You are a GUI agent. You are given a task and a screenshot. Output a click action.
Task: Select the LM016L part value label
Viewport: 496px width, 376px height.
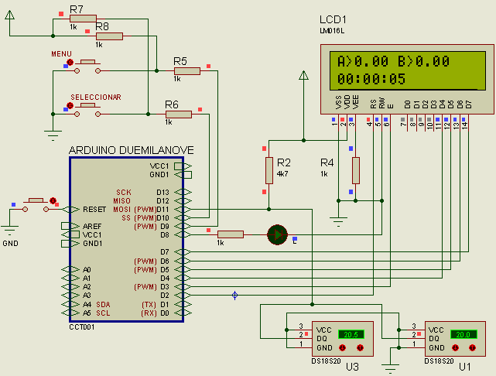pos(332,31)
